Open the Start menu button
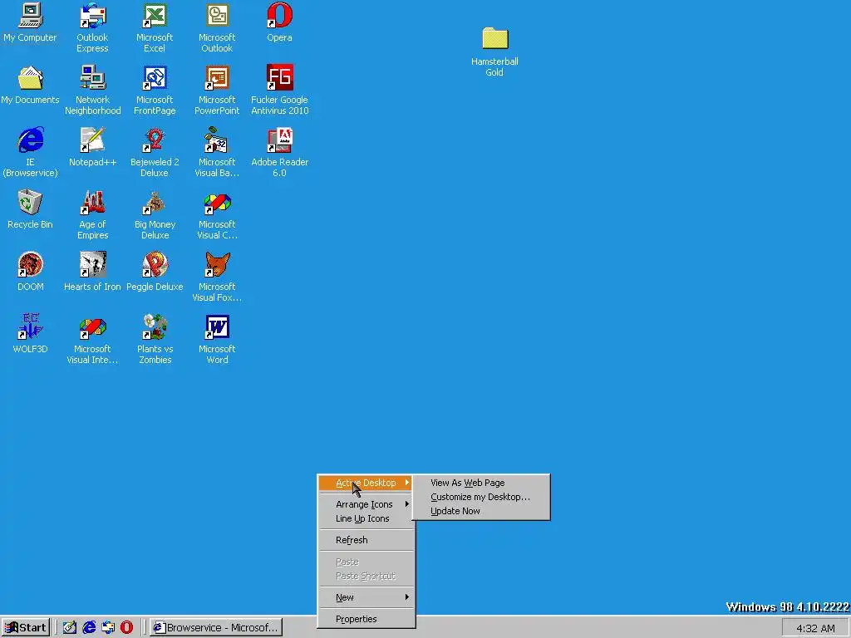Viewport: 851px width, 638px height. (x=26, y=628)
